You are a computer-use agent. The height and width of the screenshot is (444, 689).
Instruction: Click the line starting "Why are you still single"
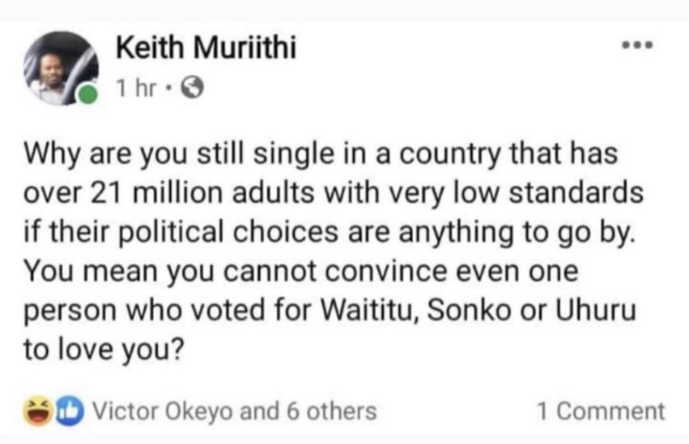320,154
